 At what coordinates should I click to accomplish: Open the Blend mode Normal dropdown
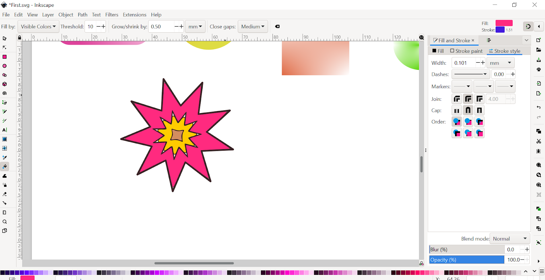tap(510, 239)
